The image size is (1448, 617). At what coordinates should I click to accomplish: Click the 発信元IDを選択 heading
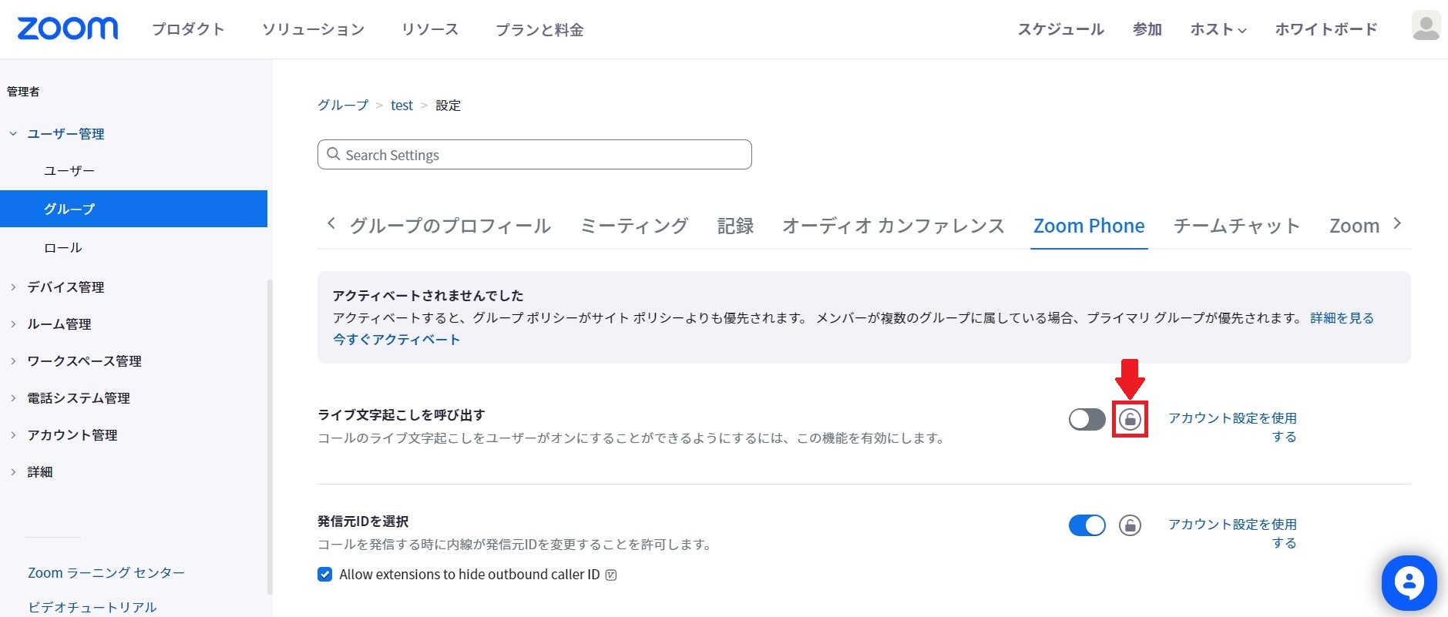pos(363,521)
